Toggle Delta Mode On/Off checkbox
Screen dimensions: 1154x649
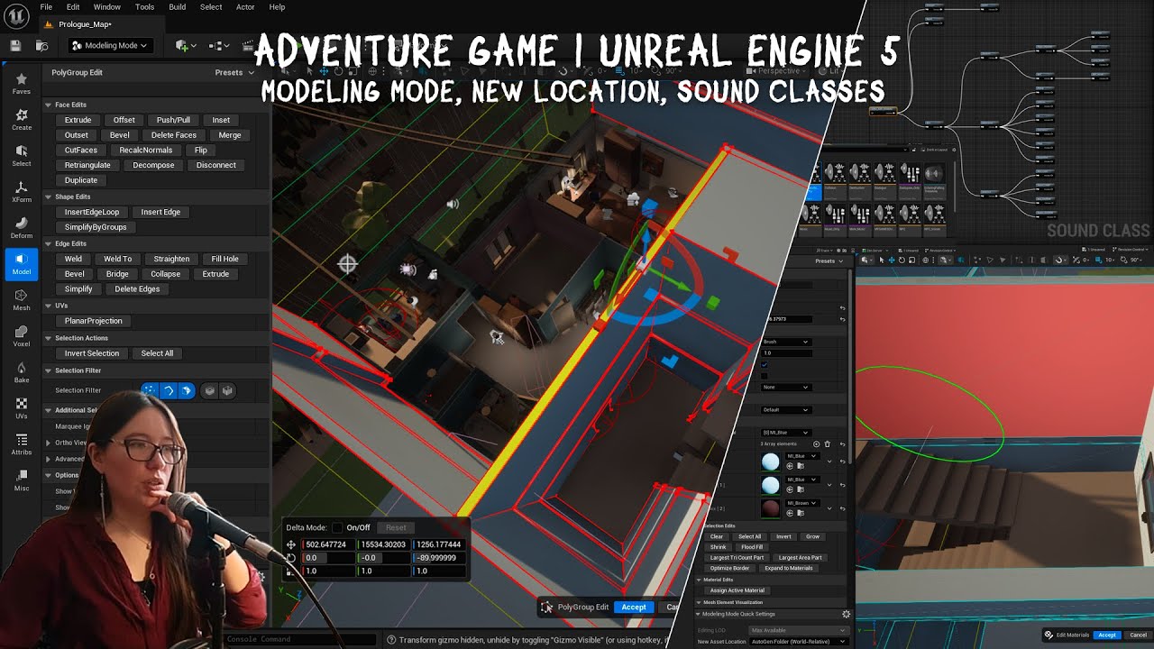point(337,527)
